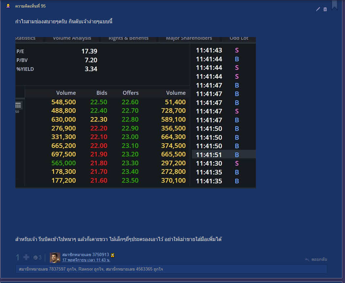Viewport: 345px width, 283px height.
Task: Switch to the Volume Analysis tab
Action: pos(72,38)
